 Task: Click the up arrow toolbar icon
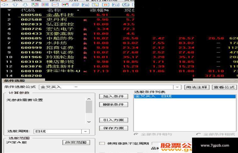pos(15,4)
